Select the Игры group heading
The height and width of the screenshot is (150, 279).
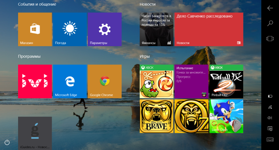point(145,56)
